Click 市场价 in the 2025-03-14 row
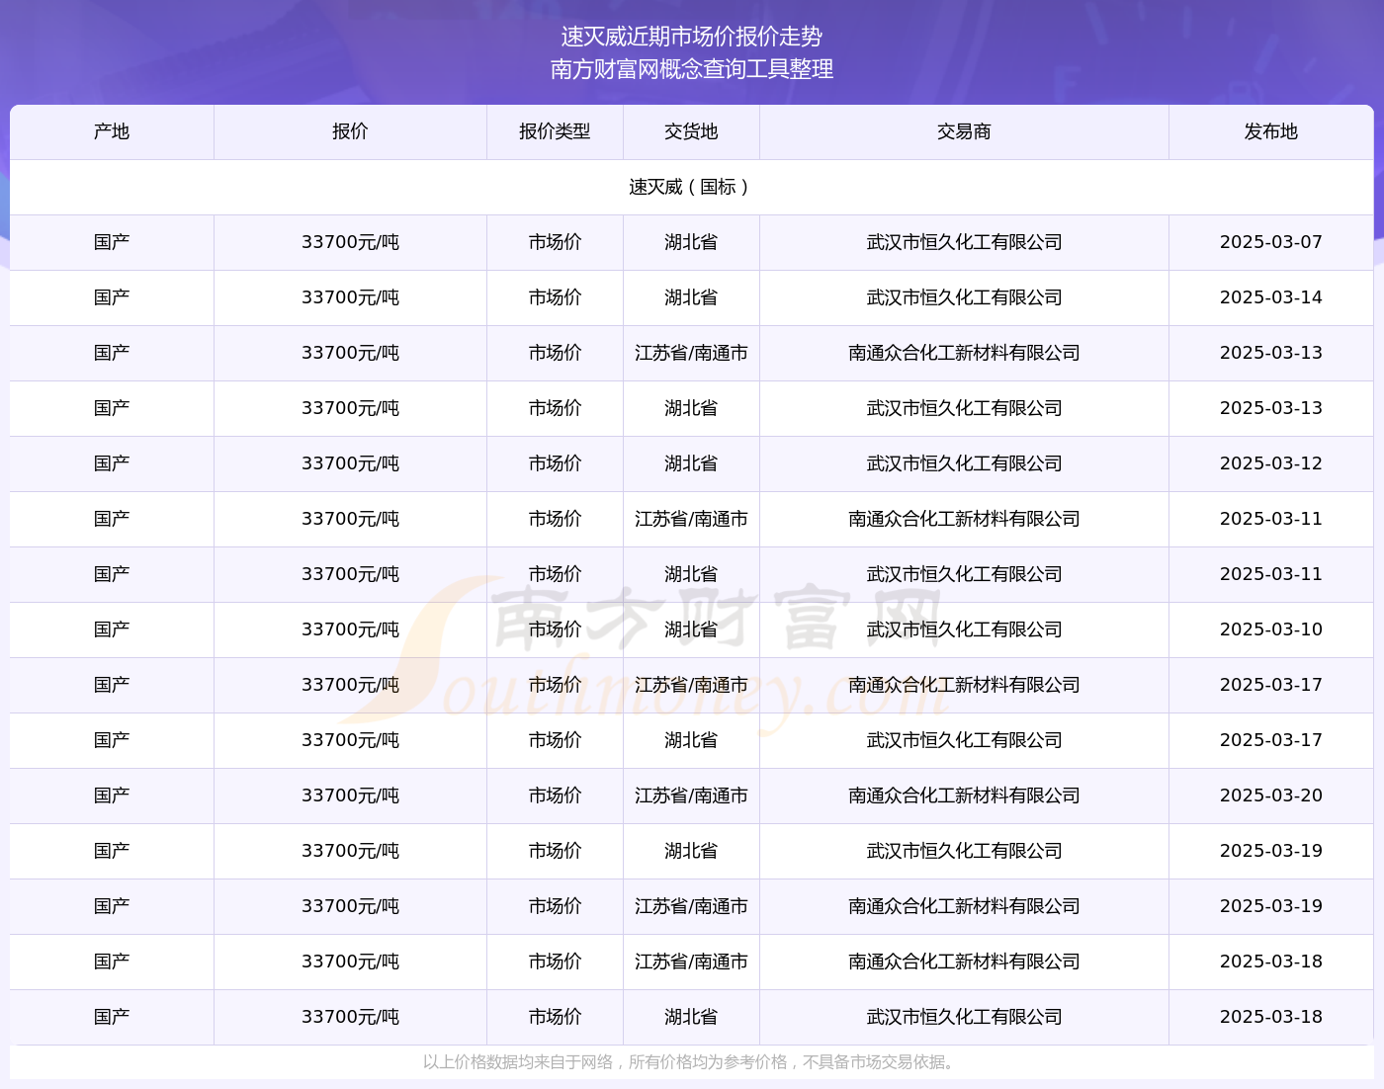 pos(555,297)
